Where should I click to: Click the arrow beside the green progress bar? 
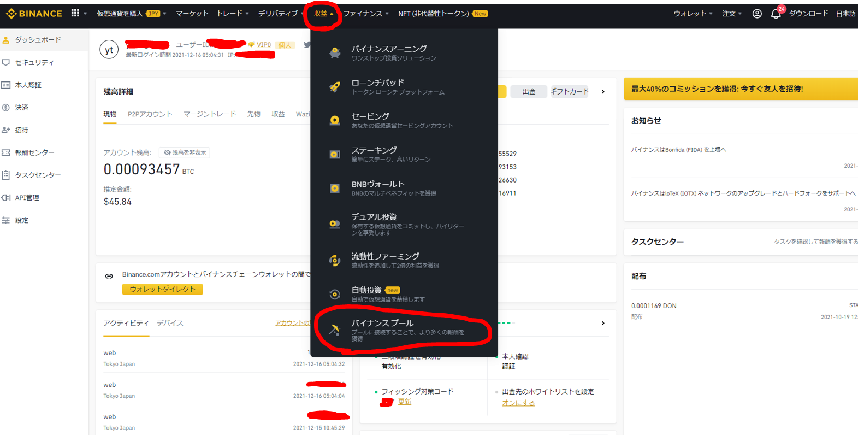coord(603,324)
